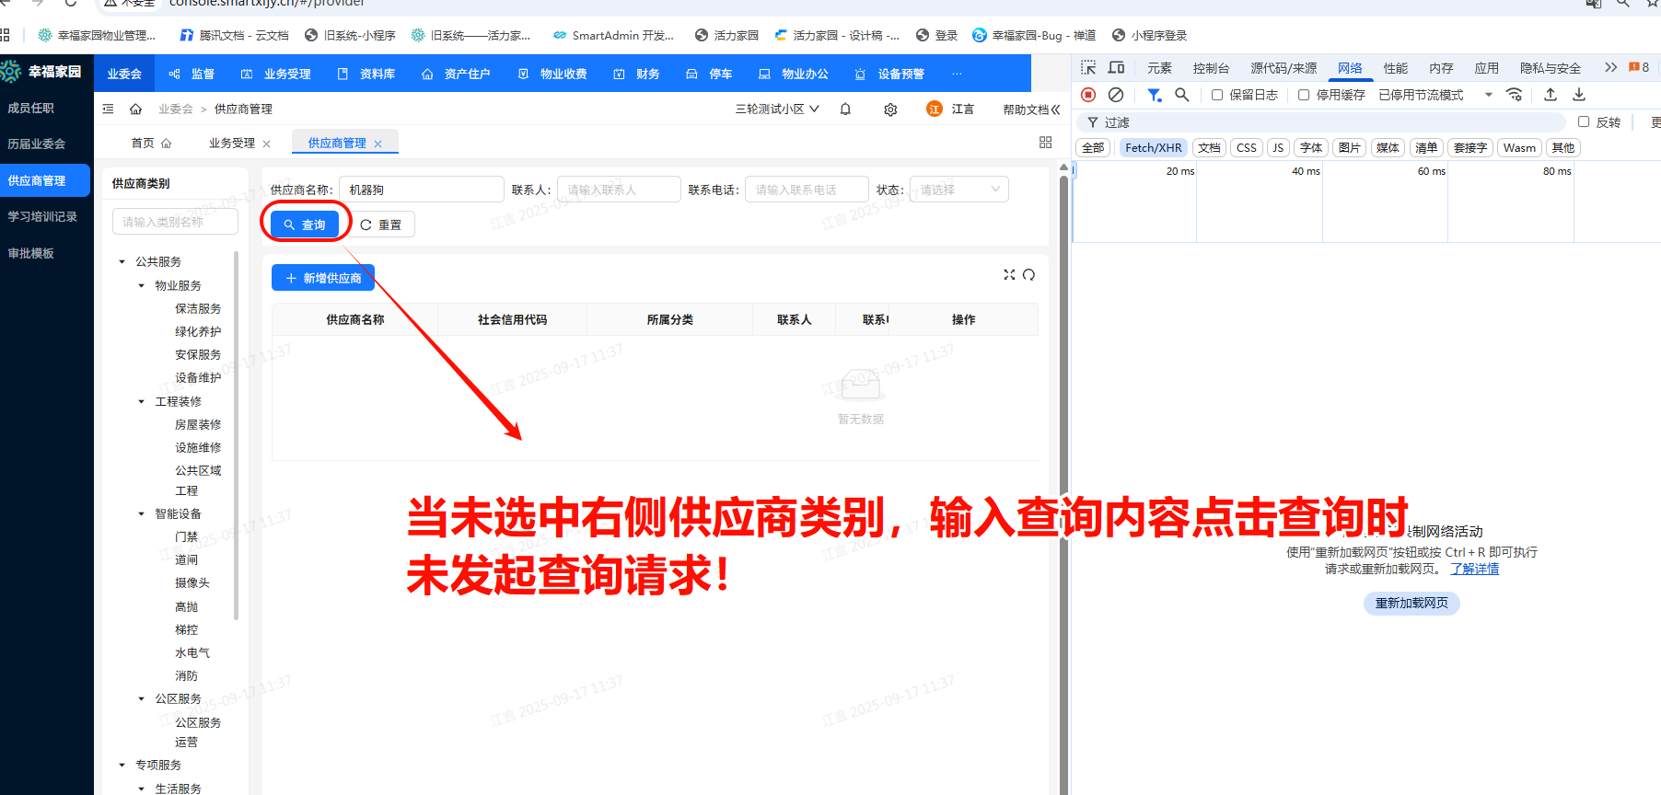Open the 了解详情 link
1661x795 pixels.
coord(1475,570)
